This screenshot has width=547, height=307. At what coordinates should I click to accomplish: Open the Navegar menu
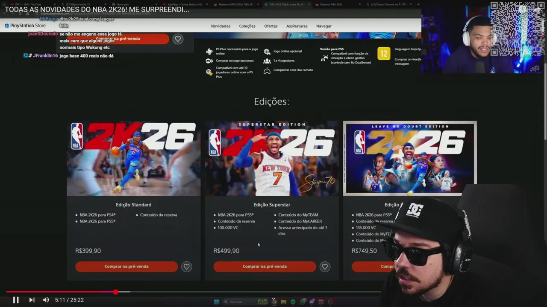(323, 26)
